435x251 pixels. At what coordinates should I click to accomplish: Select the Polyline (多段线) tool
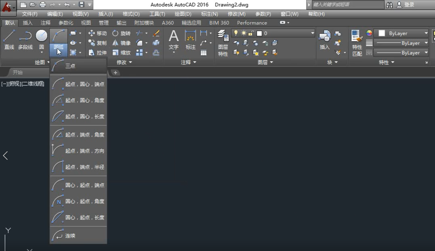click(25, 39)
